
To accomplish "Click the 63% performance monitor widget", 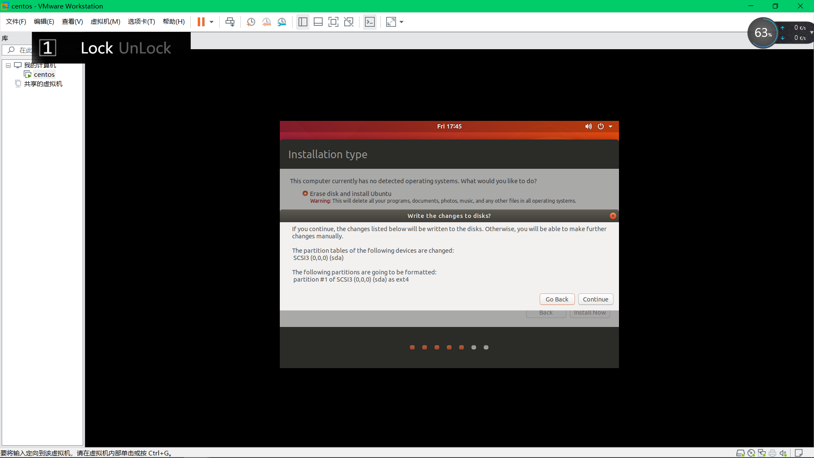I will tap(763, 33).
